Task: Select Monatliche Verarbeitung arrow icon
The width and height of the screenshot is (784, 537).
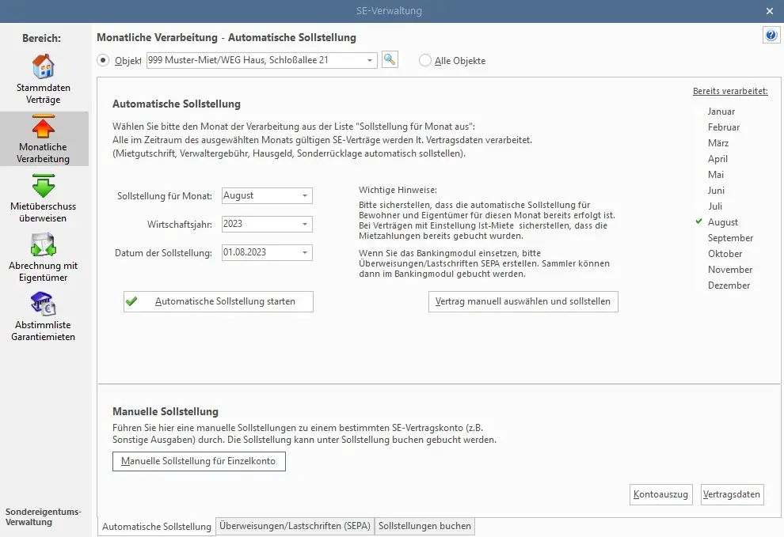Action: pos(44,127)
